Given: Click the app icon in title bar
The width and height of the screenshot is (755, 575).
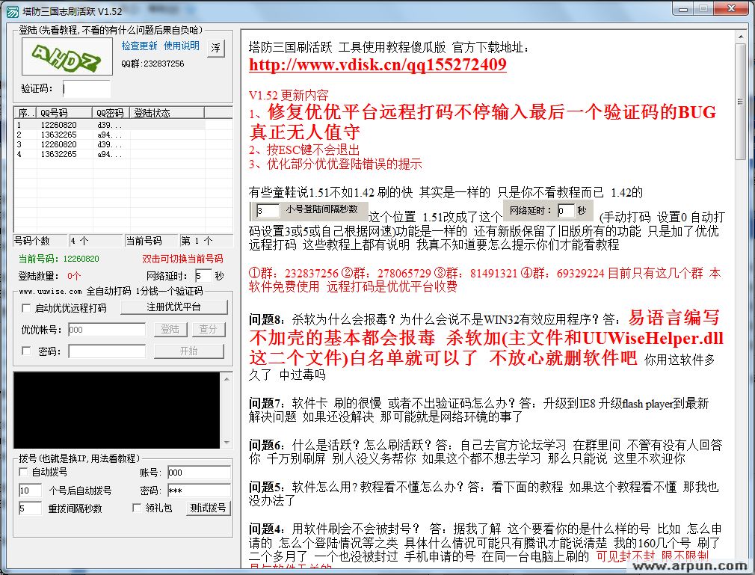Looking at the screenshot, I should coord(11,11).
